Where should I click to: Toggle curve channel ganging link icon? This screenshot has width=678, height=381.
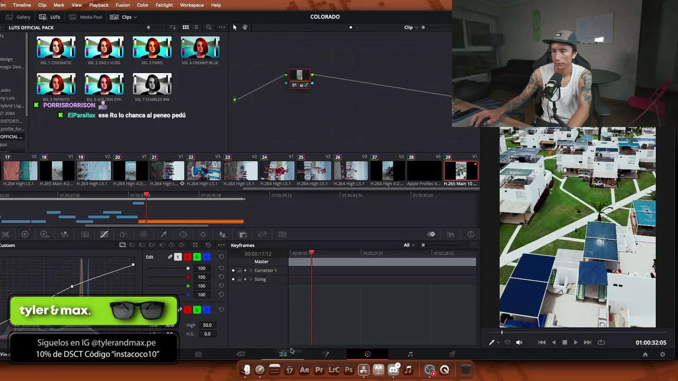170,257
